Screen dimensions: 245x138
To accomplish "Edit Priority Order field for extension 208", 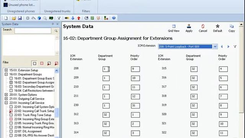I will [x=135, y=69].
